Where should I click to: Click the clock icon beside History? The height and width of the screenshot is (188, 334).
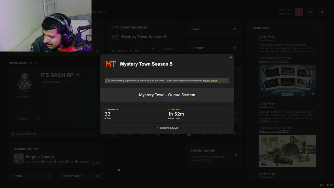pos(234,48)
